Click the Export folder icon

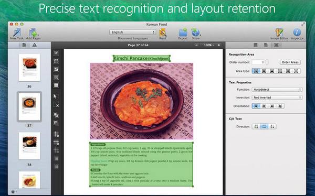(x=183, y=32)
